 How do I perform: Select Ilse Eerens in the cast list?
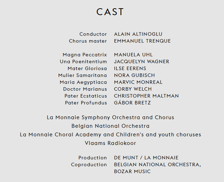point(130,68)
